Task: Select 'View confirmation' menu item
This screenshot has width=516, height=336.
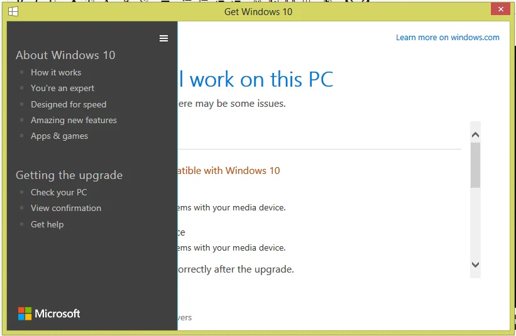Action: pos(66,208)
